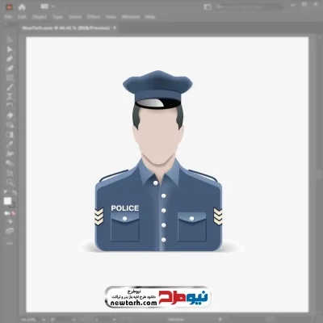Click the Arrange Documents icon near the search field

208,7
